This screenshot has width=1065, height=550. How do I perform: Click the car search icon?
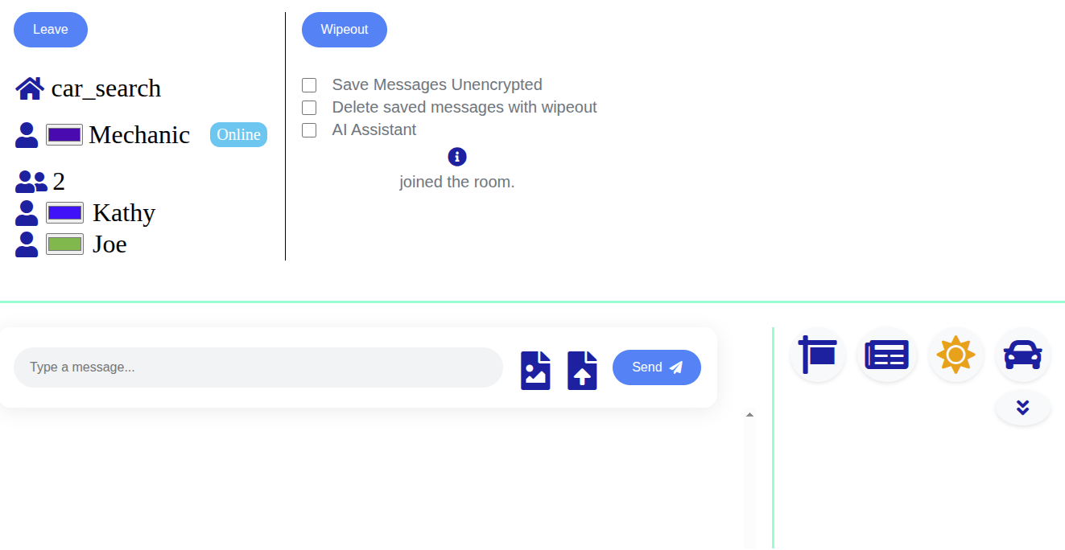point(1022,354)
